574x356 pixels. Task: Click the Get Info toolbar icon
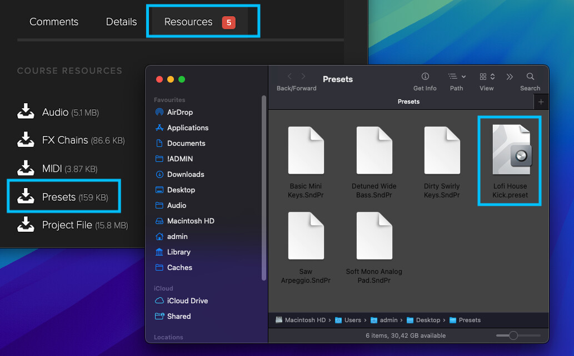point(425,77)
